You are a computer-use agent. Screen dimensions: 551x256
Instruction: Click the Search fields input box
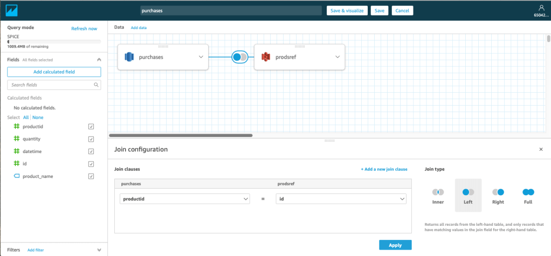coord(53,85)
